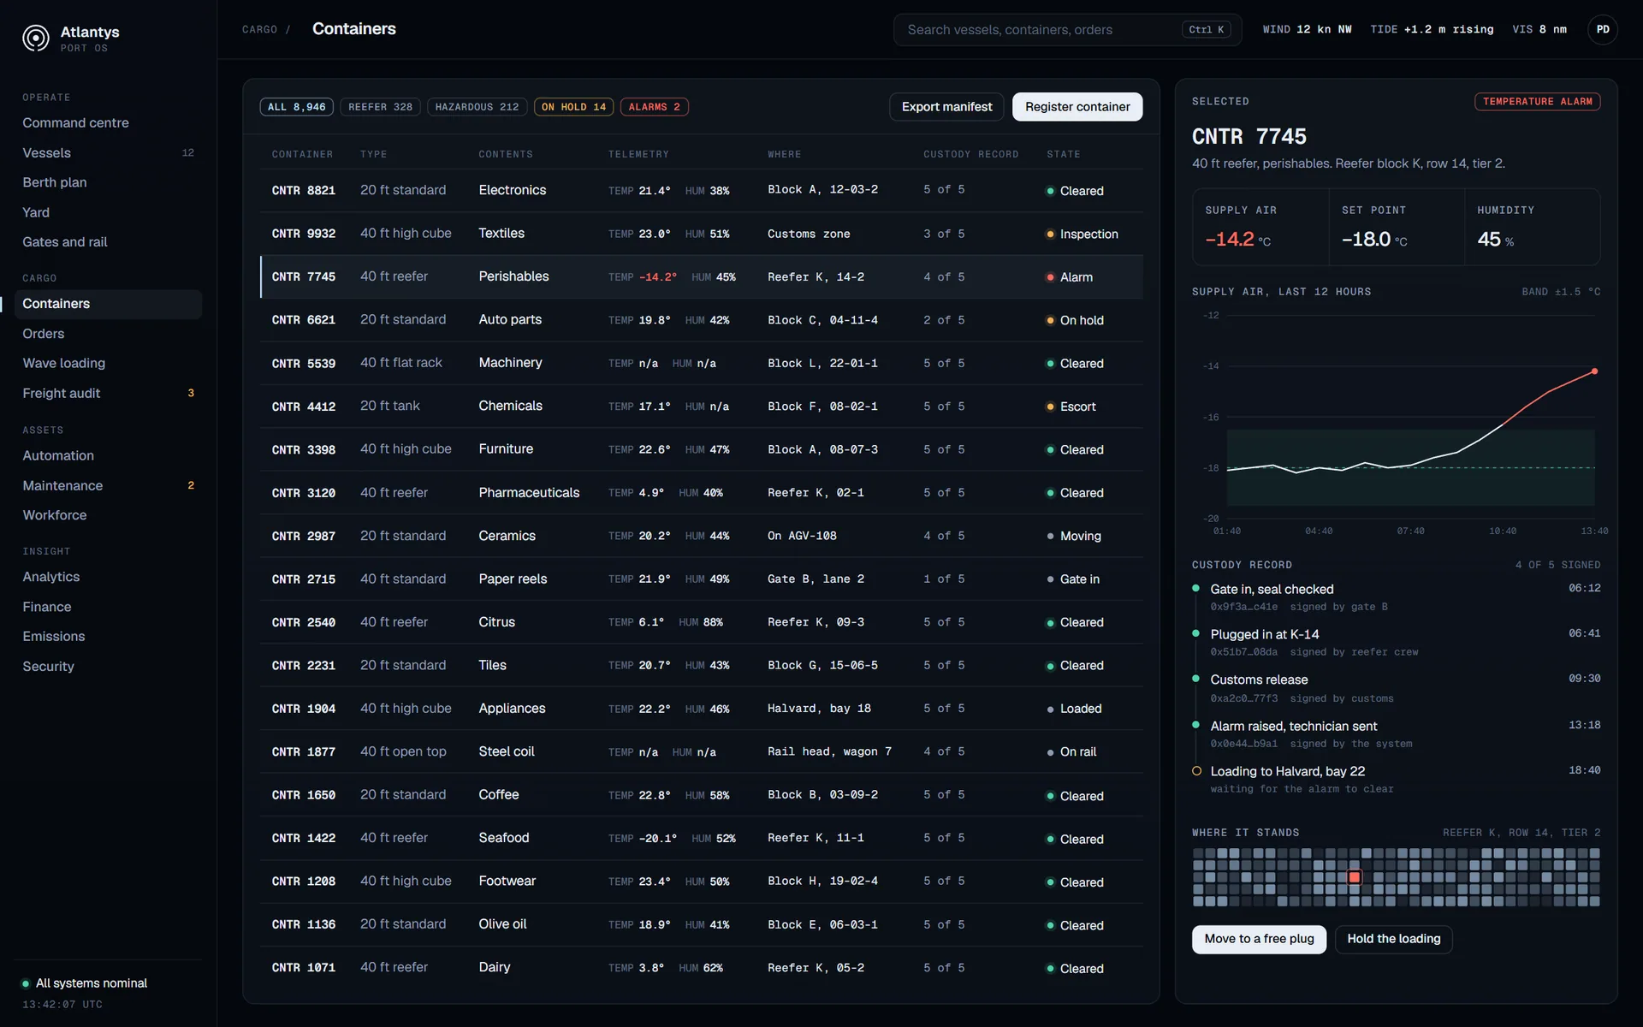Viewport: 1643px width, 1027px height.
Task: Click custody entry Alarm raised, technician sent
Action: (x=1396, y=734)
